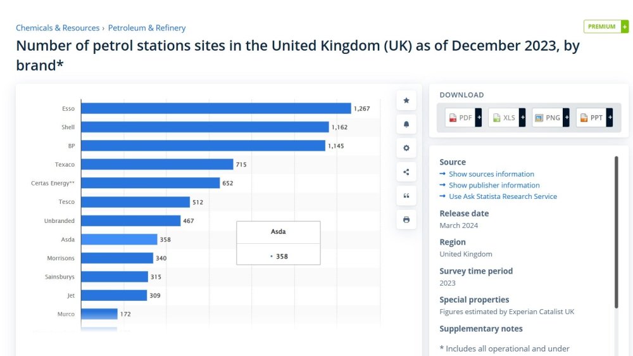The image size is (633, 356).
Task: Click the highlighted Asda bar
Action: 119,239
